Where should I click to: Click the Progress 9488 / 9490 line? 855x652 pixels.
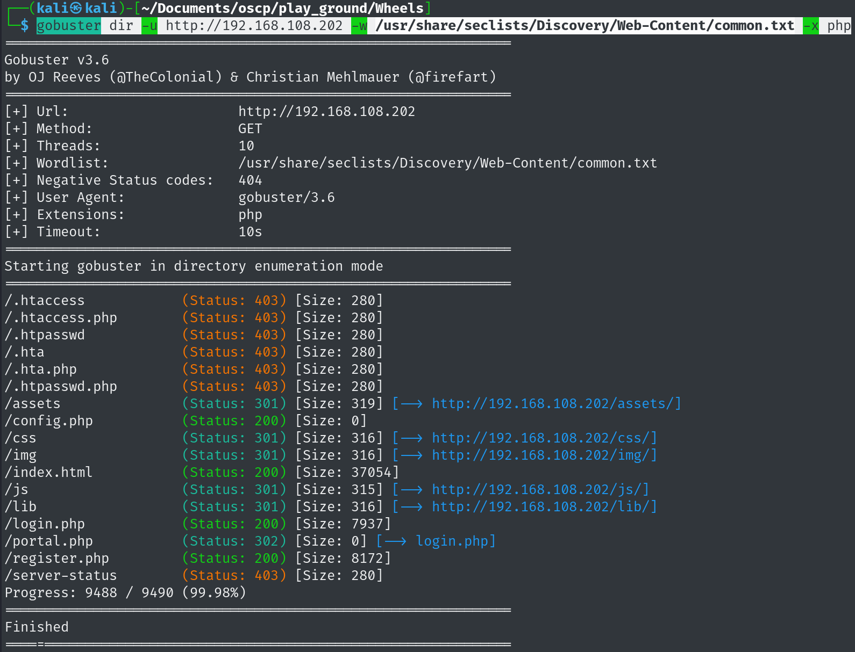pyautogui.click(x=125, y=592)
